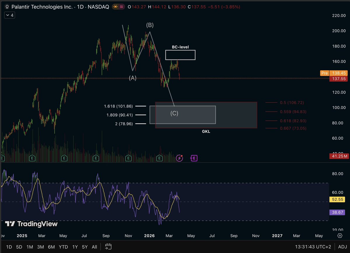The height and width of the screenshot is (253, 350).
Task: Click the lightning events icon on the chart
Action: pyautogui.click(x=179, y=158)
